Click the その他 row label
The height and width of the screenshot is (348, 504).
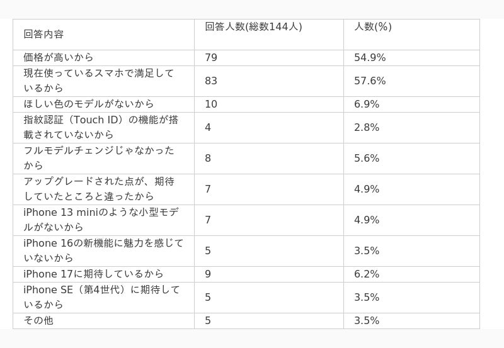pos(38,320)
